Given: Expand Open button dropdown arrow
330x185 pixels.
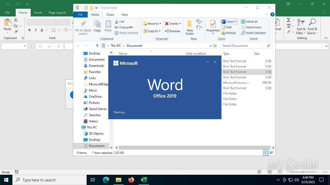Looking at the screenshot, I should pyautogui.click(x=236, y=22).
